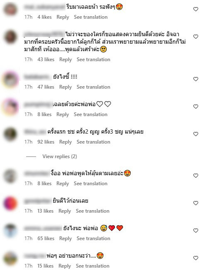
Task: Open profile picture of the 47 likes commenter
Action: (10, 79)
